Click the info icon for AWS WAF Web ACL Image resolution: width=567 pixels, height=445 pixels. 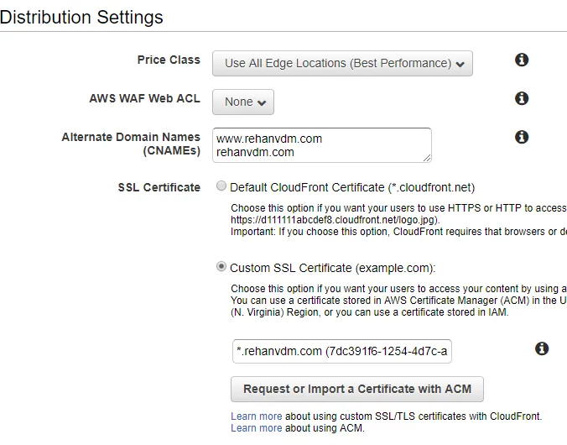pyautogui.click(x=522, y=98)
